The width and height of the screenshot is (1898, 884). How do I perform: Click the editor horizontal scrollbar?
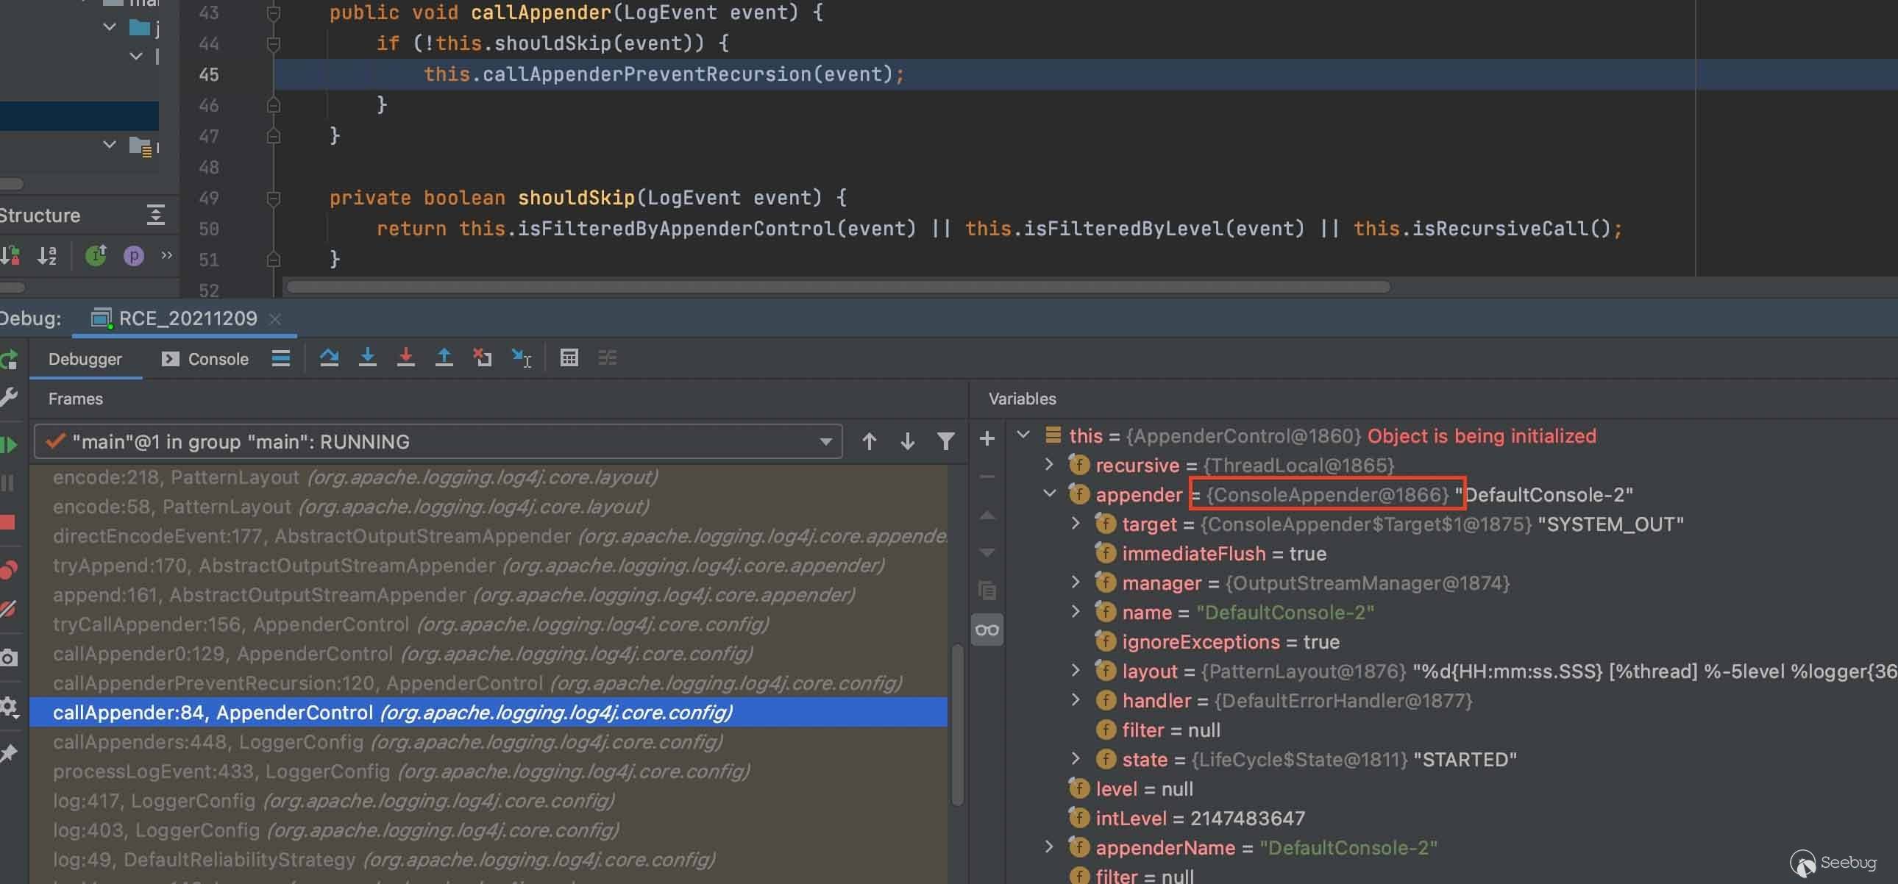point(838,287)
